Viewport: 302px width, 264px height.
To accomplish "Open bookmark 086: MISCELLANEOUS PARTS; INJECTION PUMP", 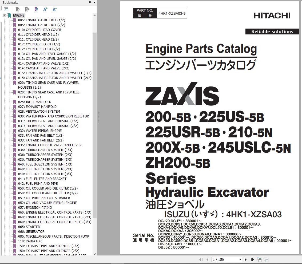I will (54, 237).
